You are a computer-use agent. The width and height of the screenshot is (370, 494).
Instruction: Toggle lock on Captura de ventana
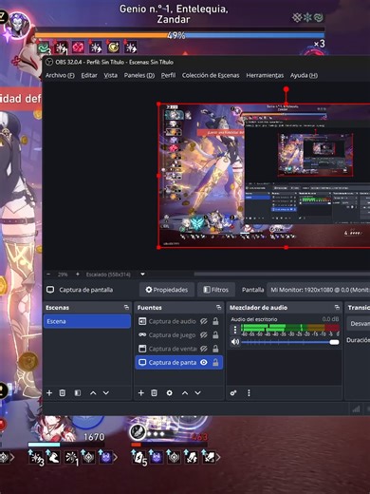(x=215, y=349)
